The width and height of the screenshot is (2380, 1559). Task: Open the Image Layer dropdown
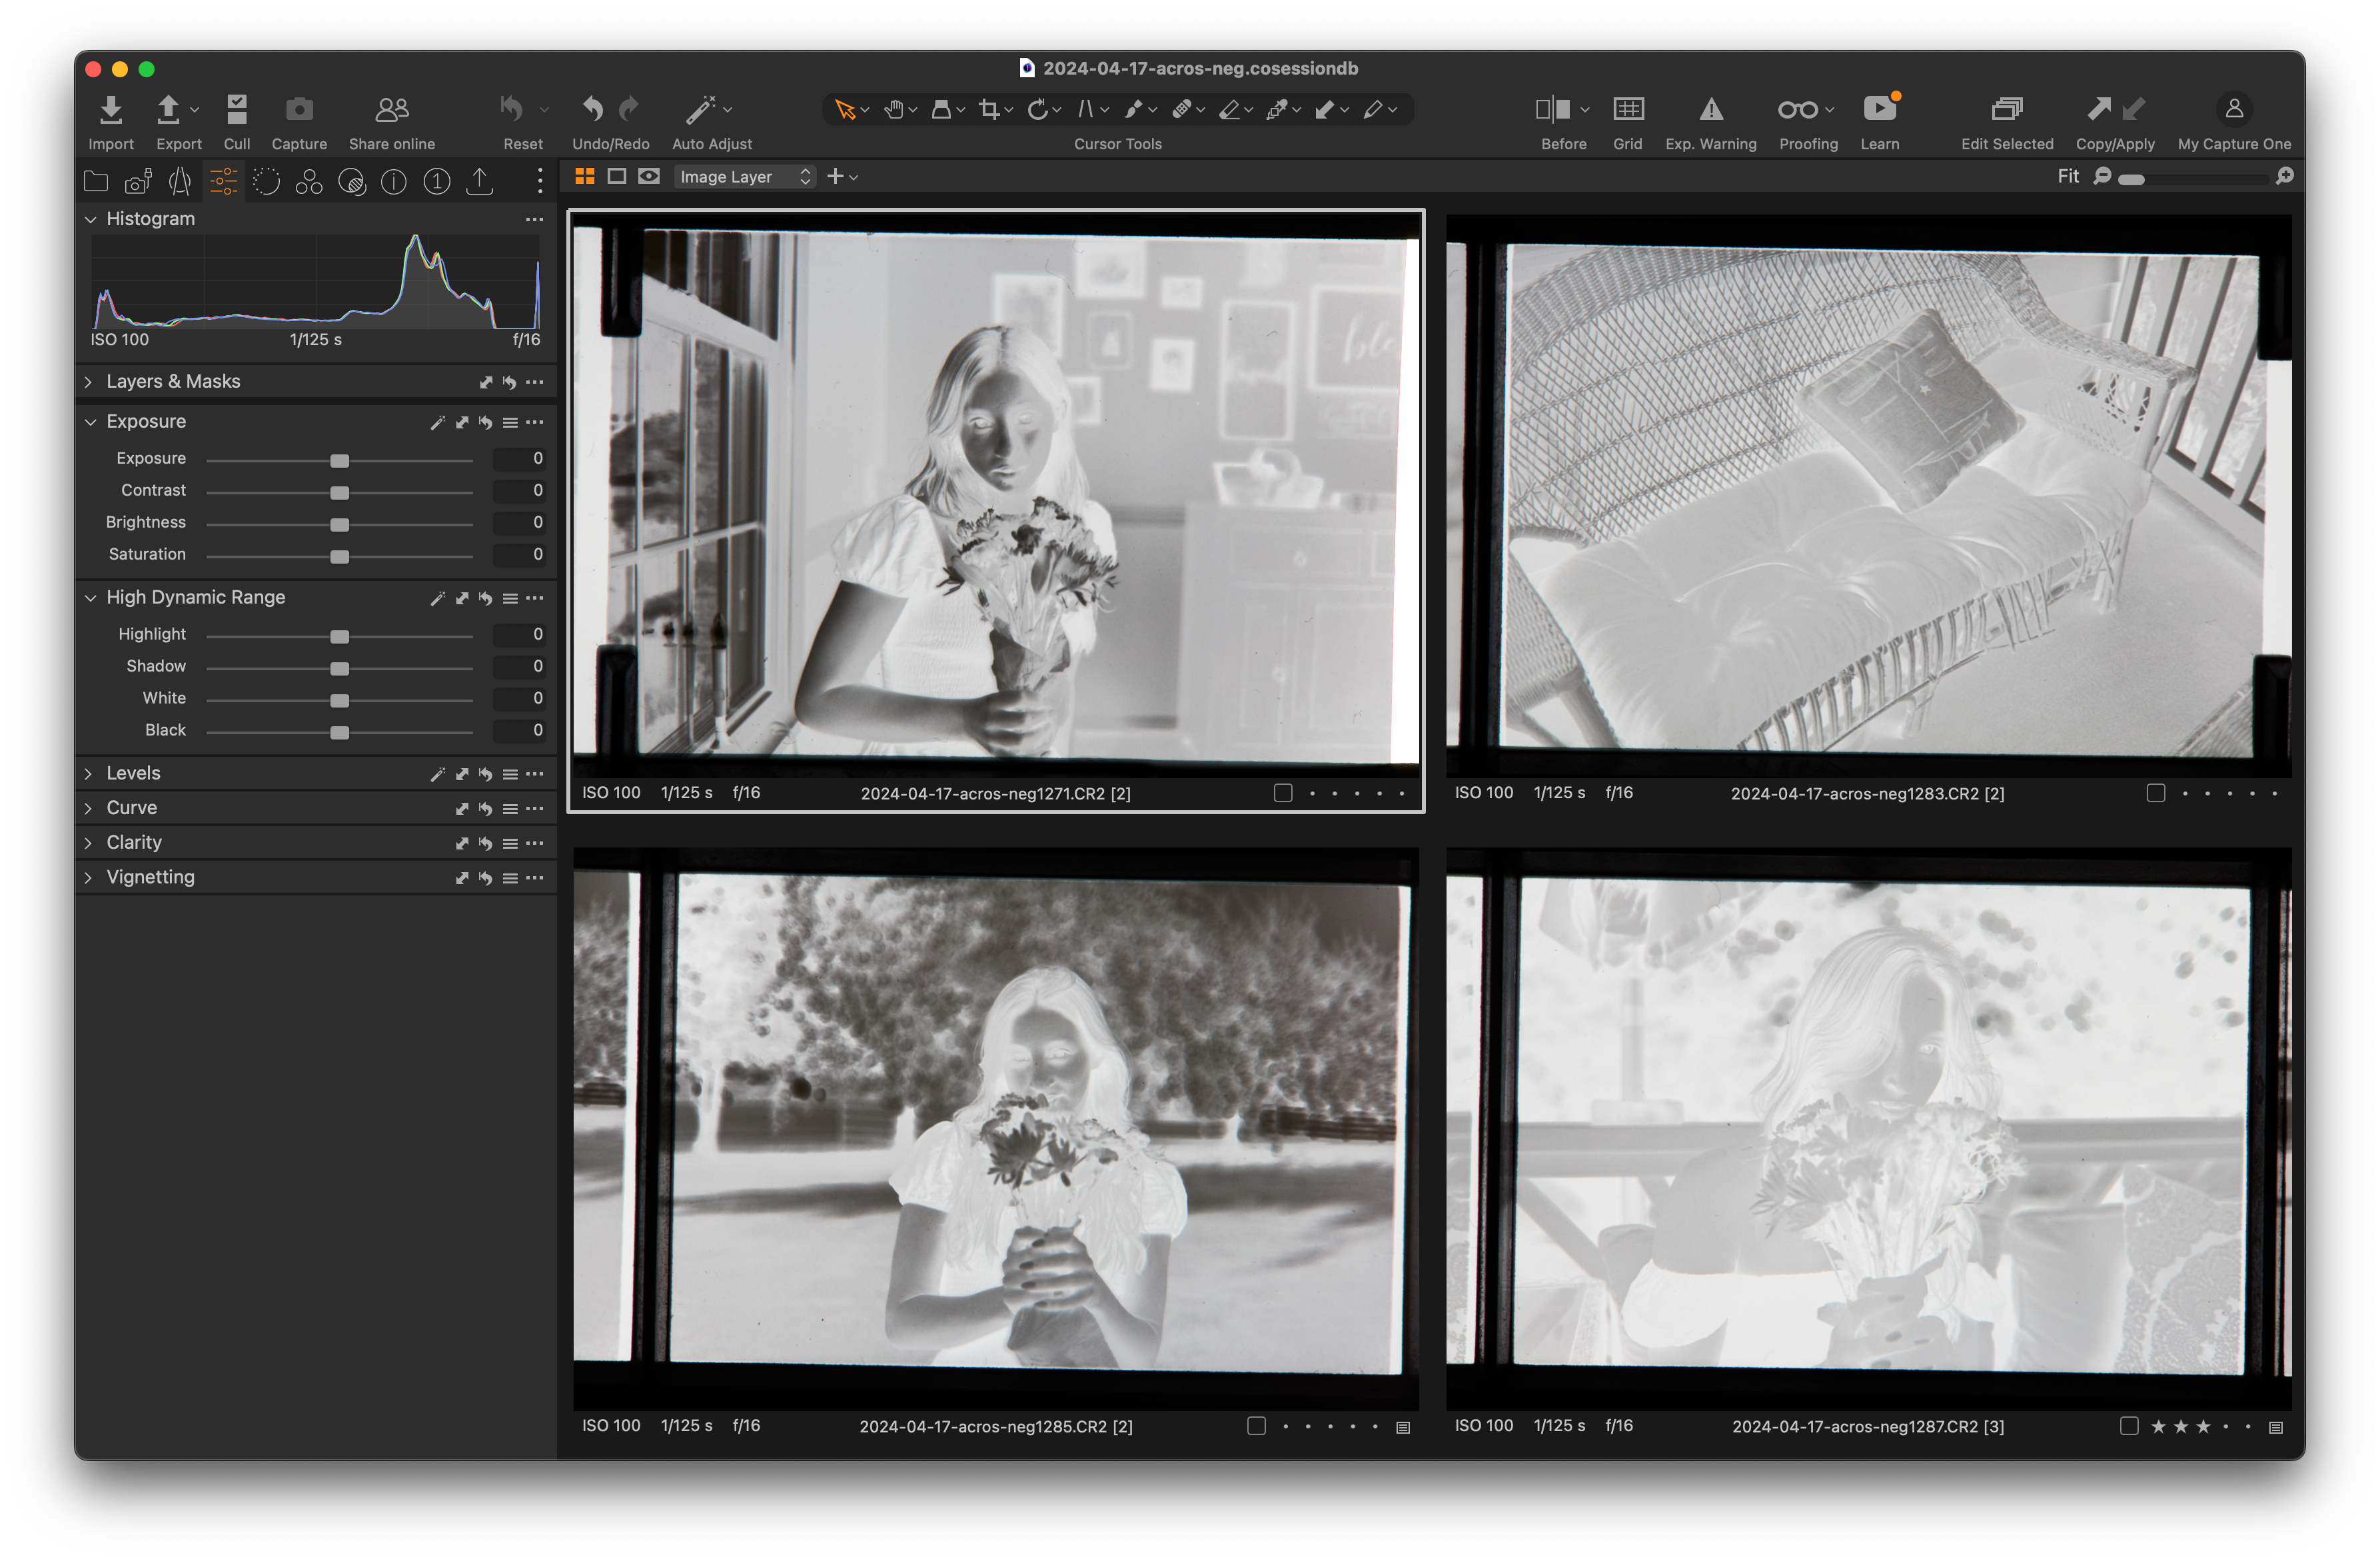tap(744, 177)
